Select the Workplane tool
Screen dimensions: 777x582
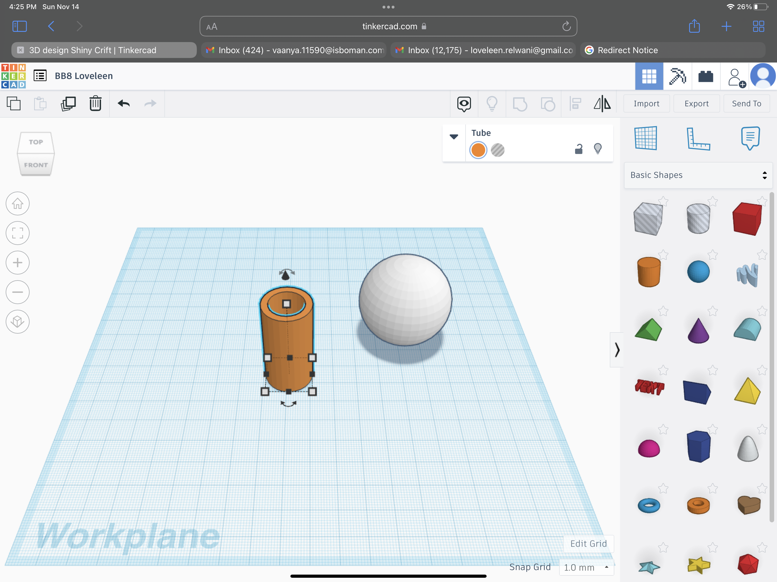click(x=646, y=138)
